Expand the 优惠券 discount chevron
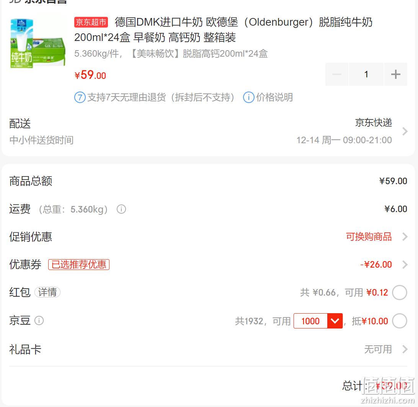Viewport: 418px width, 407px height. (405, 265)
